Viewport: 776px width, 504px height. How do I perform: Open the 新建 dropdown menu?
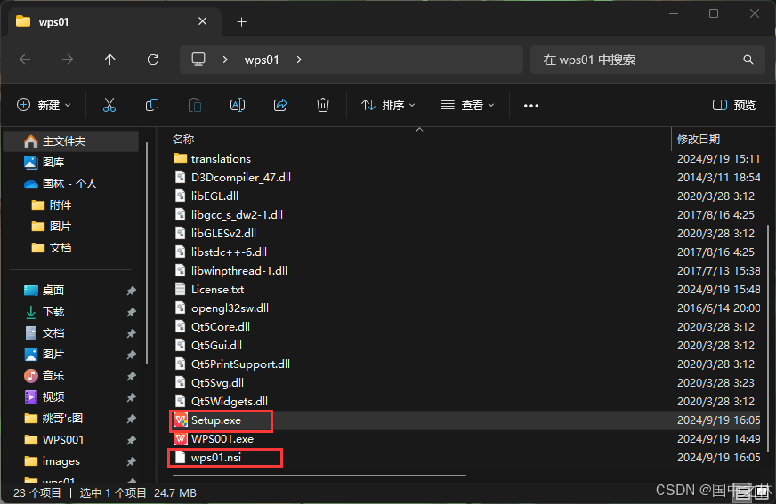[44, 105]
